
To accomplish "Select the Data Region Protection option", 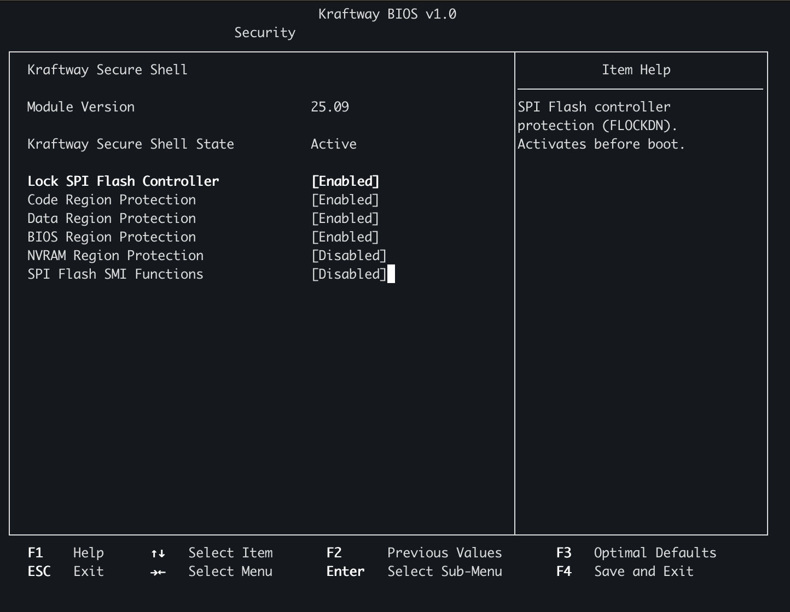I will coord(112,219).
